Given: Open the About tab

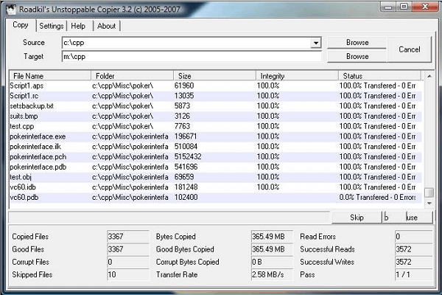Looking at the screenshot, I should (x=107, y=26).
